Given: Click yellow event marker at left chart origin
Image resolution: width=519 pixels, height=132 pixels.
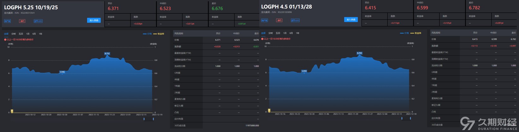Looking at the screenshot, I should click(12, 111).
